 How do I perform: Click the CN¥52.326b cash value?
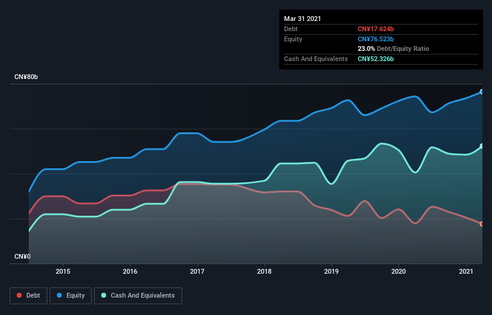coord(376,59)
